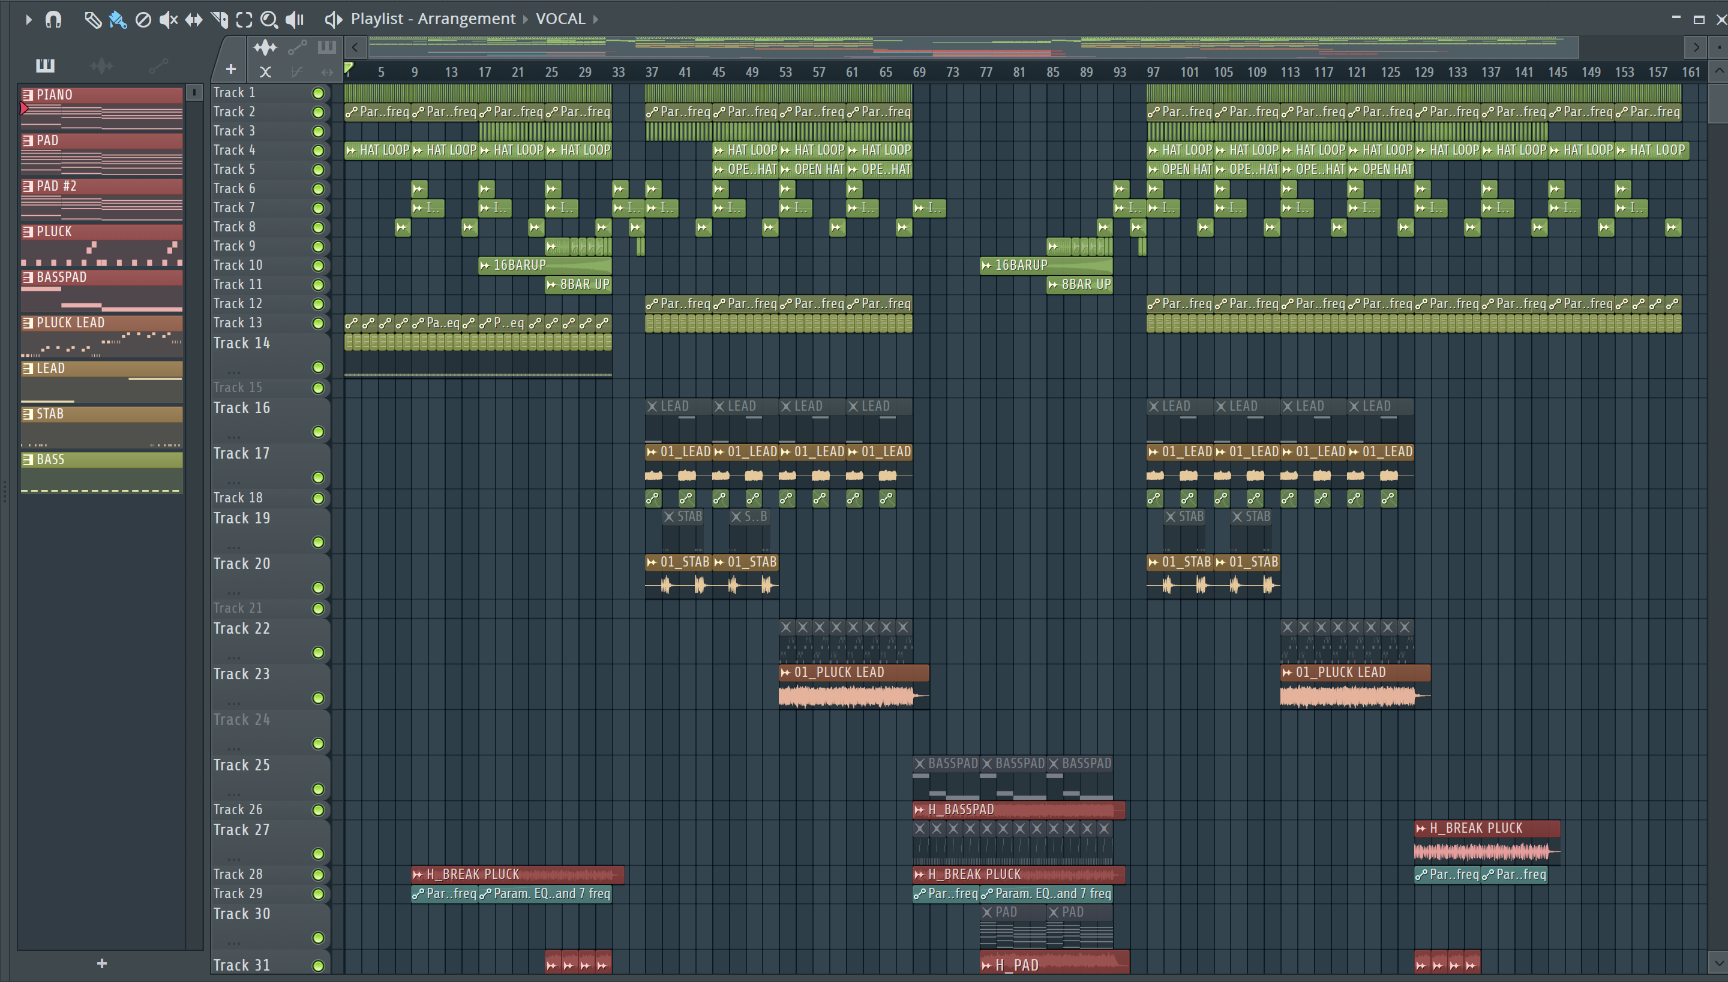The width and height of the screenshot is (1728, 982).
Task: Select the Track 26 header label
Action: [x=238, y=810]
